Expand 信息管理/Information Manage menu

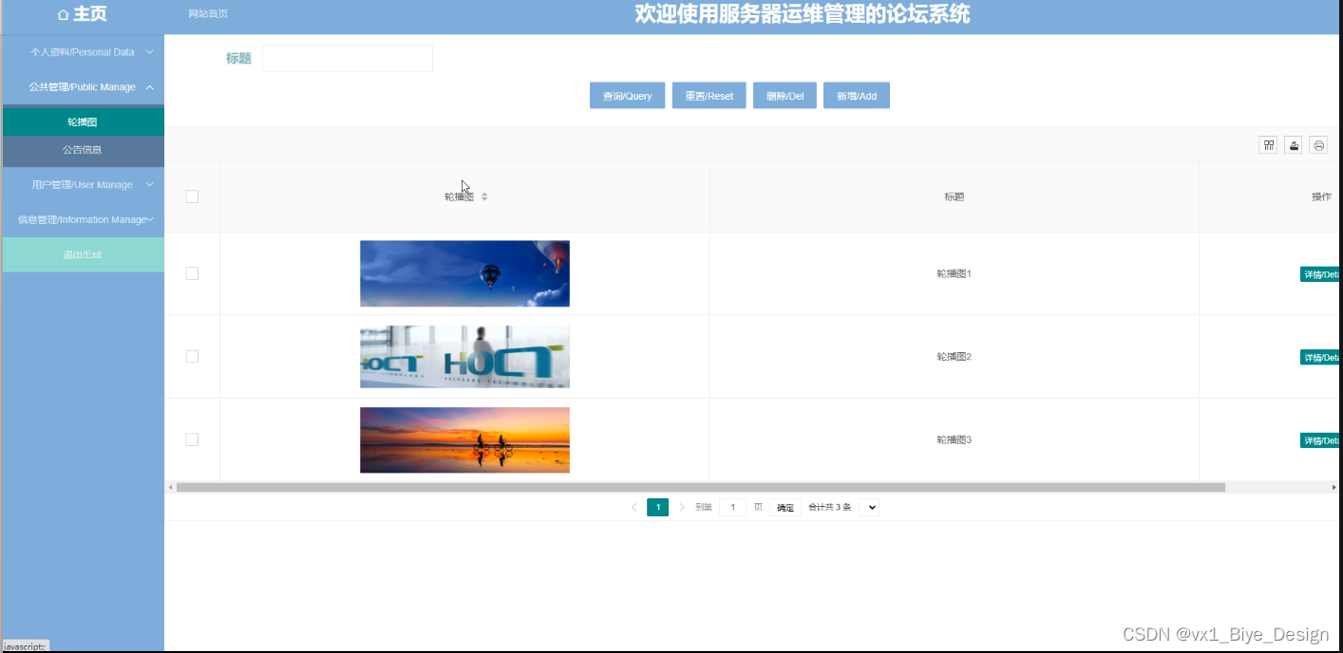click(x=84, y=219)
